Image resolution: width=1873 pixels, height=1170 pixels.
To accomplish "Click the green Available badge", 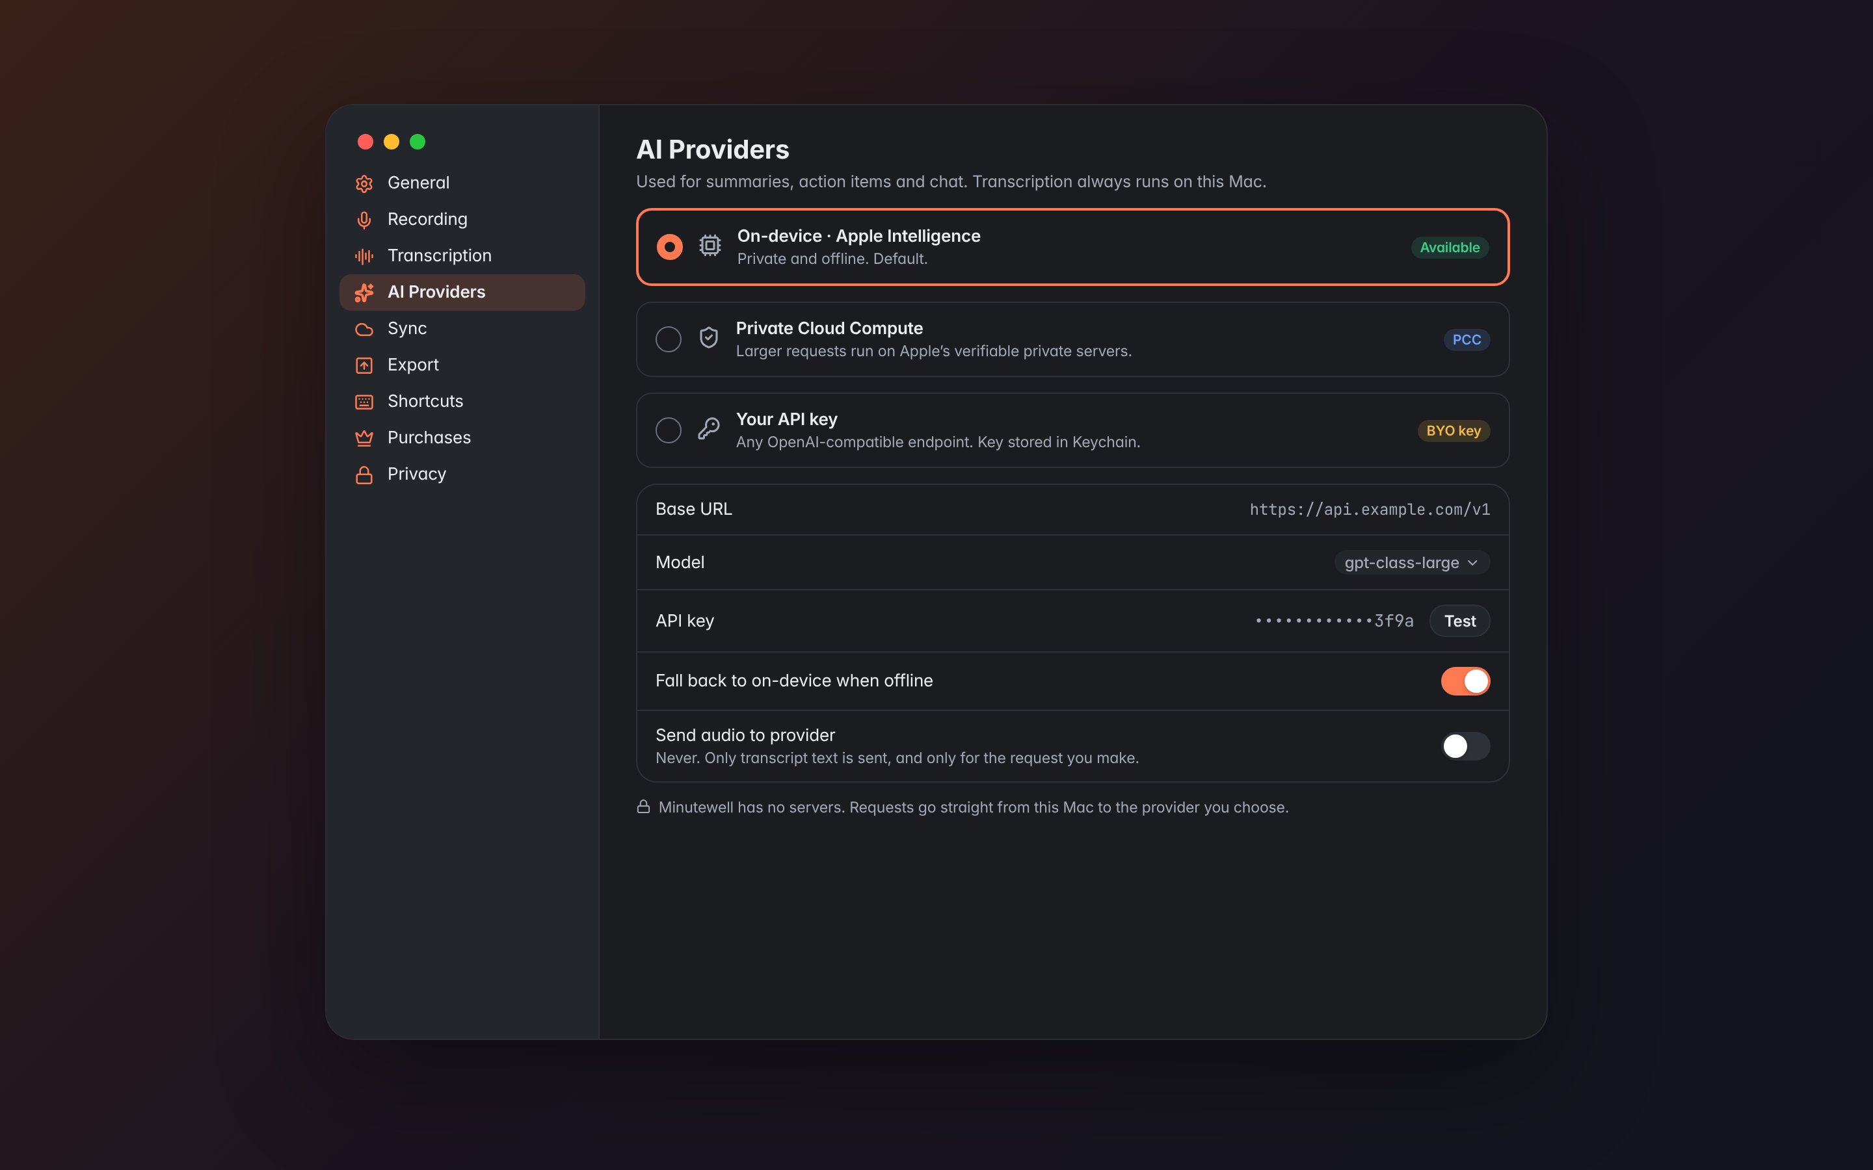I will click(1450, 247).
